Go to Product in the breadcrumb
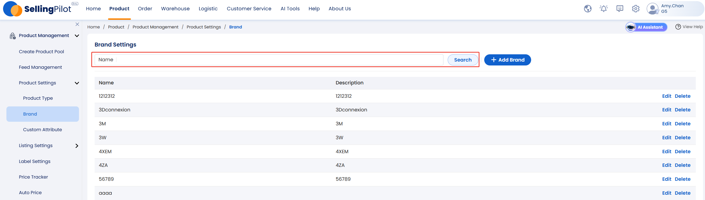 point(116,27)
